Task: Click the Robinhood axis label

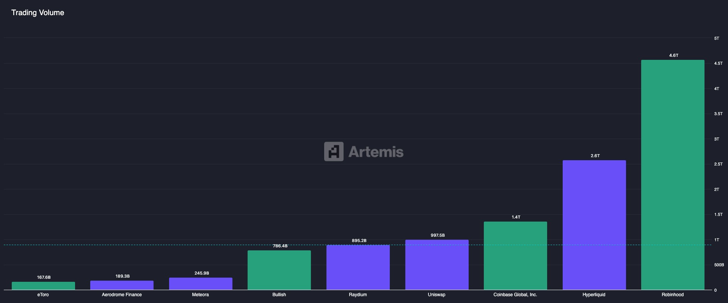Action: pyautogui.click(x=673, y=295)
